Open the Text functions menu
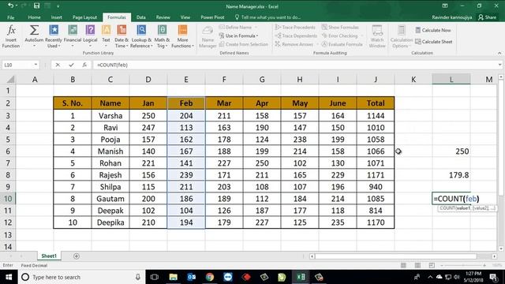Viewport: 505px width, 284px height. click(106, 36)
